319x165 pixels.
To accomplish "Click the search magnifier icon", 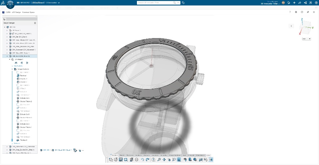I will click(174, 3).
